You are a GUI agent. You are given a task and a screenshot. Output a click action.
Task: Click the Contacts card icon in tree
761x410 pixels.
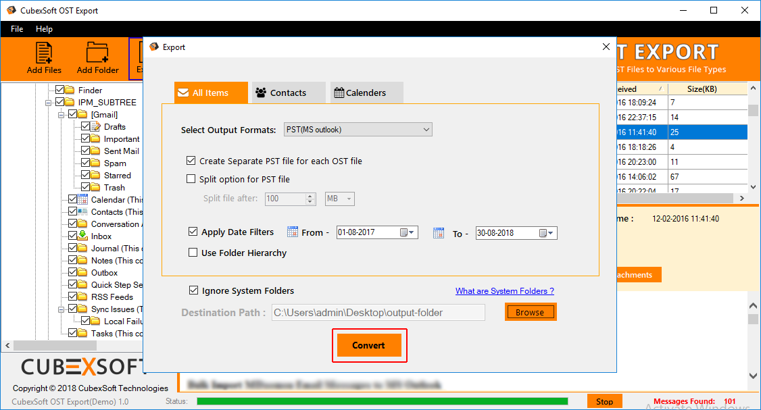point(82,211)
